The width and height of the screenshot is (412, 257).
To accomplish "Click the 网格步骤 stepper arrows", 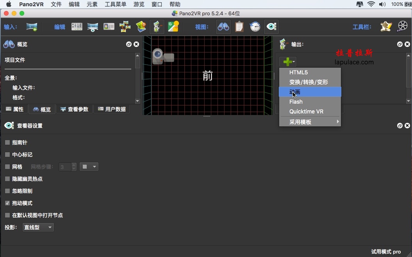I will click(74, 167).
